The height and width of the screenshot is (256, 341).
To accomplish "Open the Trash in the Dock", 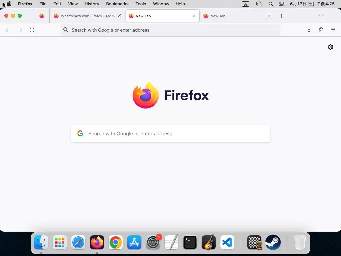I will point(300,242).
